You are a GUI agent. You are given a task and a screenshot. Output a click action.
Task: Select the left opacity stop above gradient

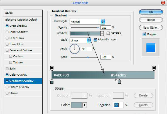click(52, 68)
